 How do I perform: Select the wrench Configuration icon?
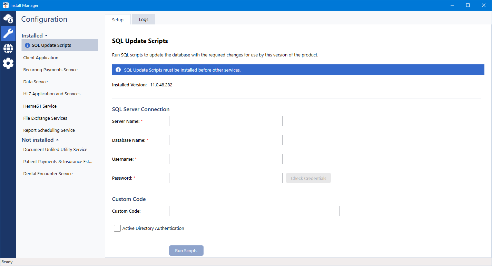tap(8, 33)
